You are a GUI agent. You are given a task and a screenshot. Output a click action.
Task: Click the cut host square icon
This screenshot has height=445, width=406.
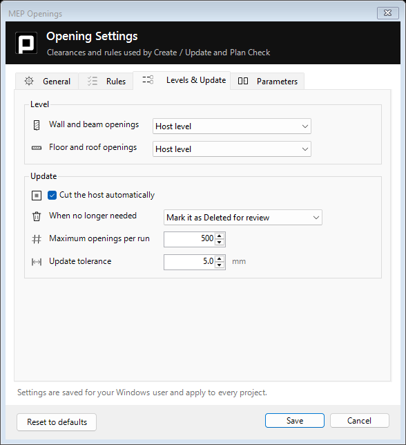37,196
